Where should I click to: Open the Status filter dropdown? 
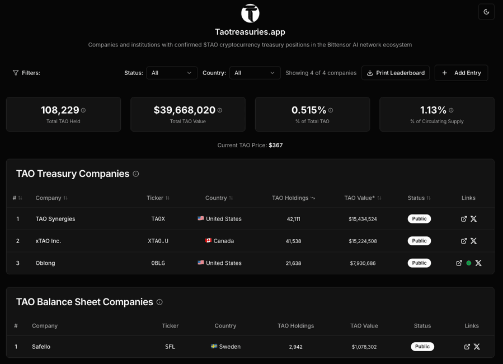pos(172,73)
